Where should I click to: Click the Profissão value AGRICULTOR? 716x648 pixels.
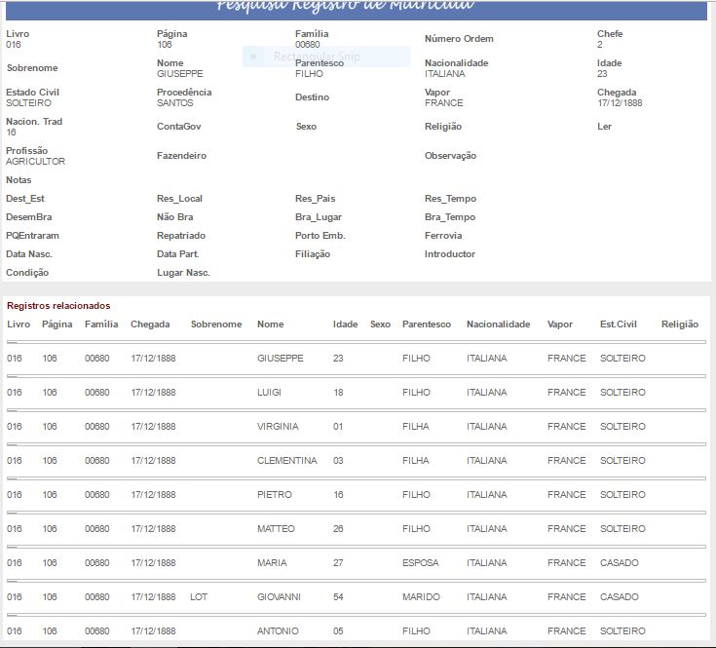[35, 162]
